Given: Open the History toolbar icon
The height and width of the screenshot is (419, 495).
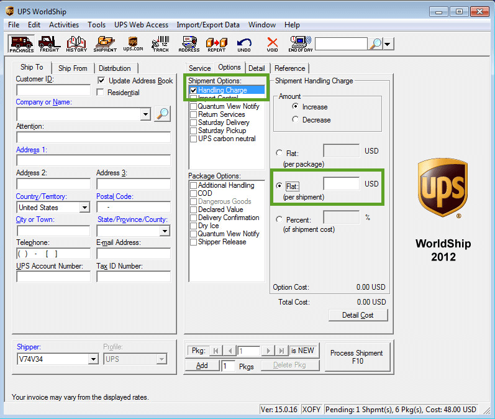Looking at the screenshot, I should point(76,44).
